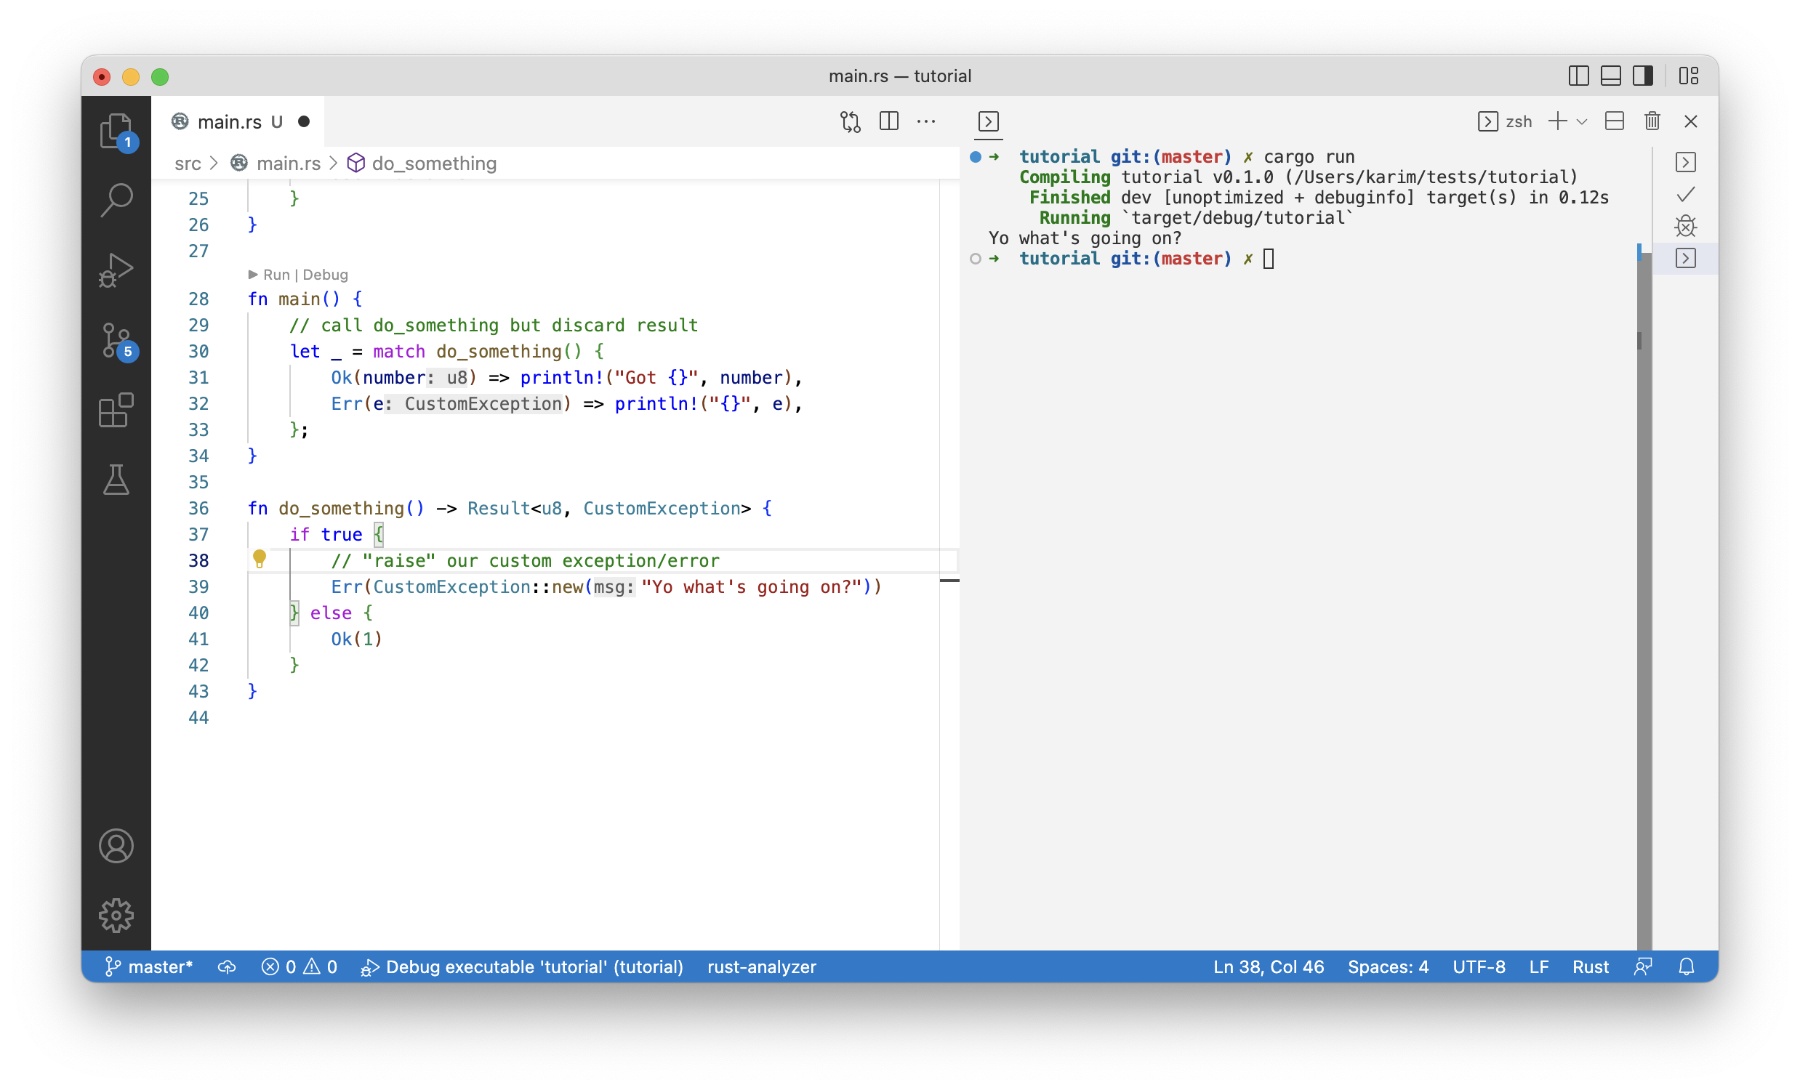The width and height of the screenshot is (1800, 1090).
Task: Kill the terminal with the trash icon
Action: click(1652, 121)
